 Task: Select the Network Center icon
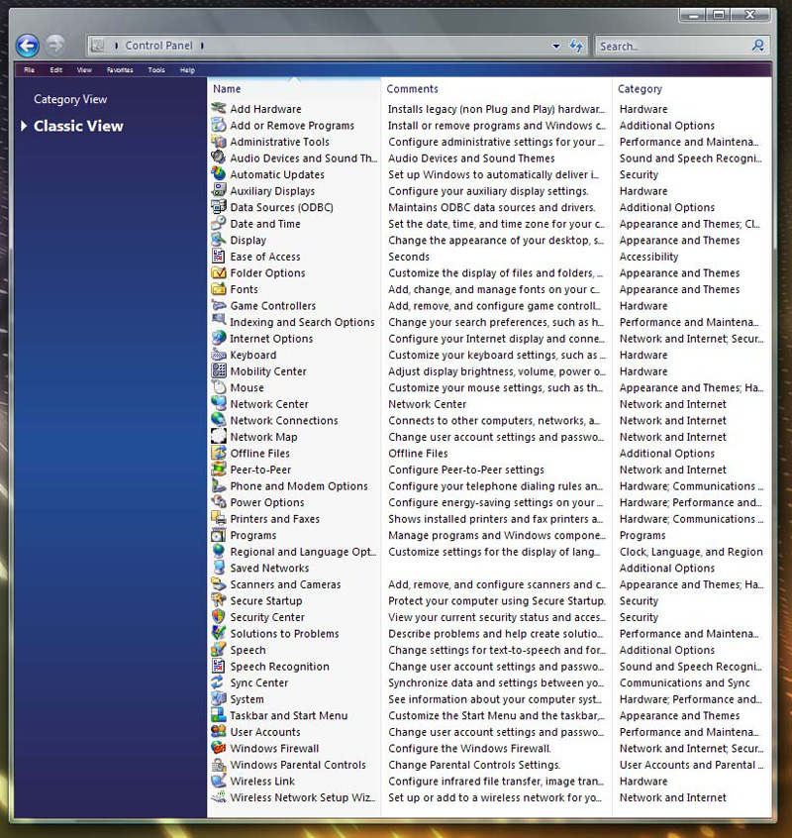tap(219, 404)
